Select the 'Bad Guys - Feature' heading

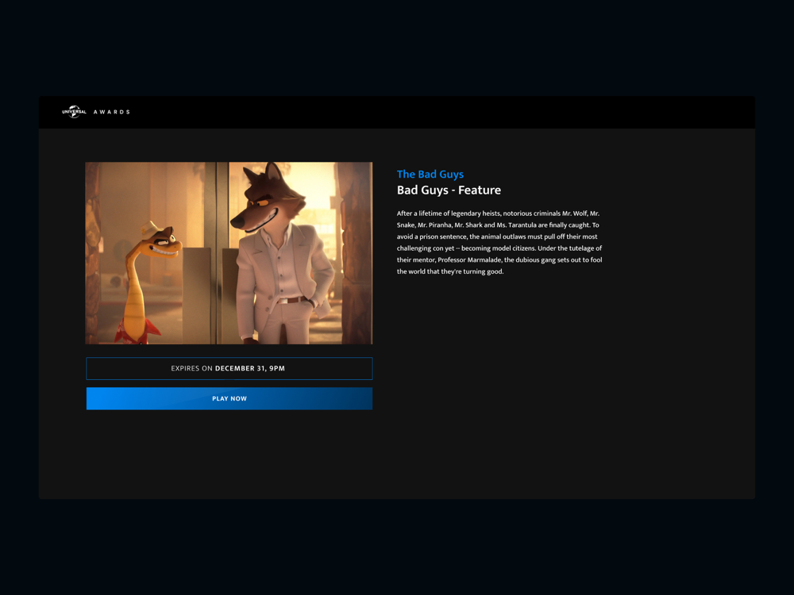pos(449,190)
